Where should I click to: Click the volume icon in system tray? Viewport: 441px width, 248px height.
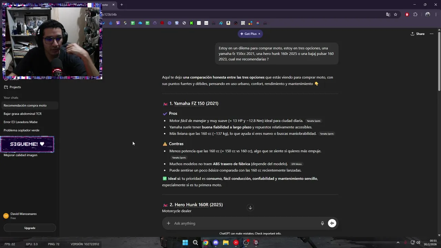point(419,242)
